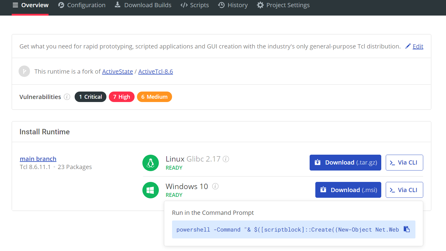
Task: Click the Windows READY status
Action: (174, 195)
